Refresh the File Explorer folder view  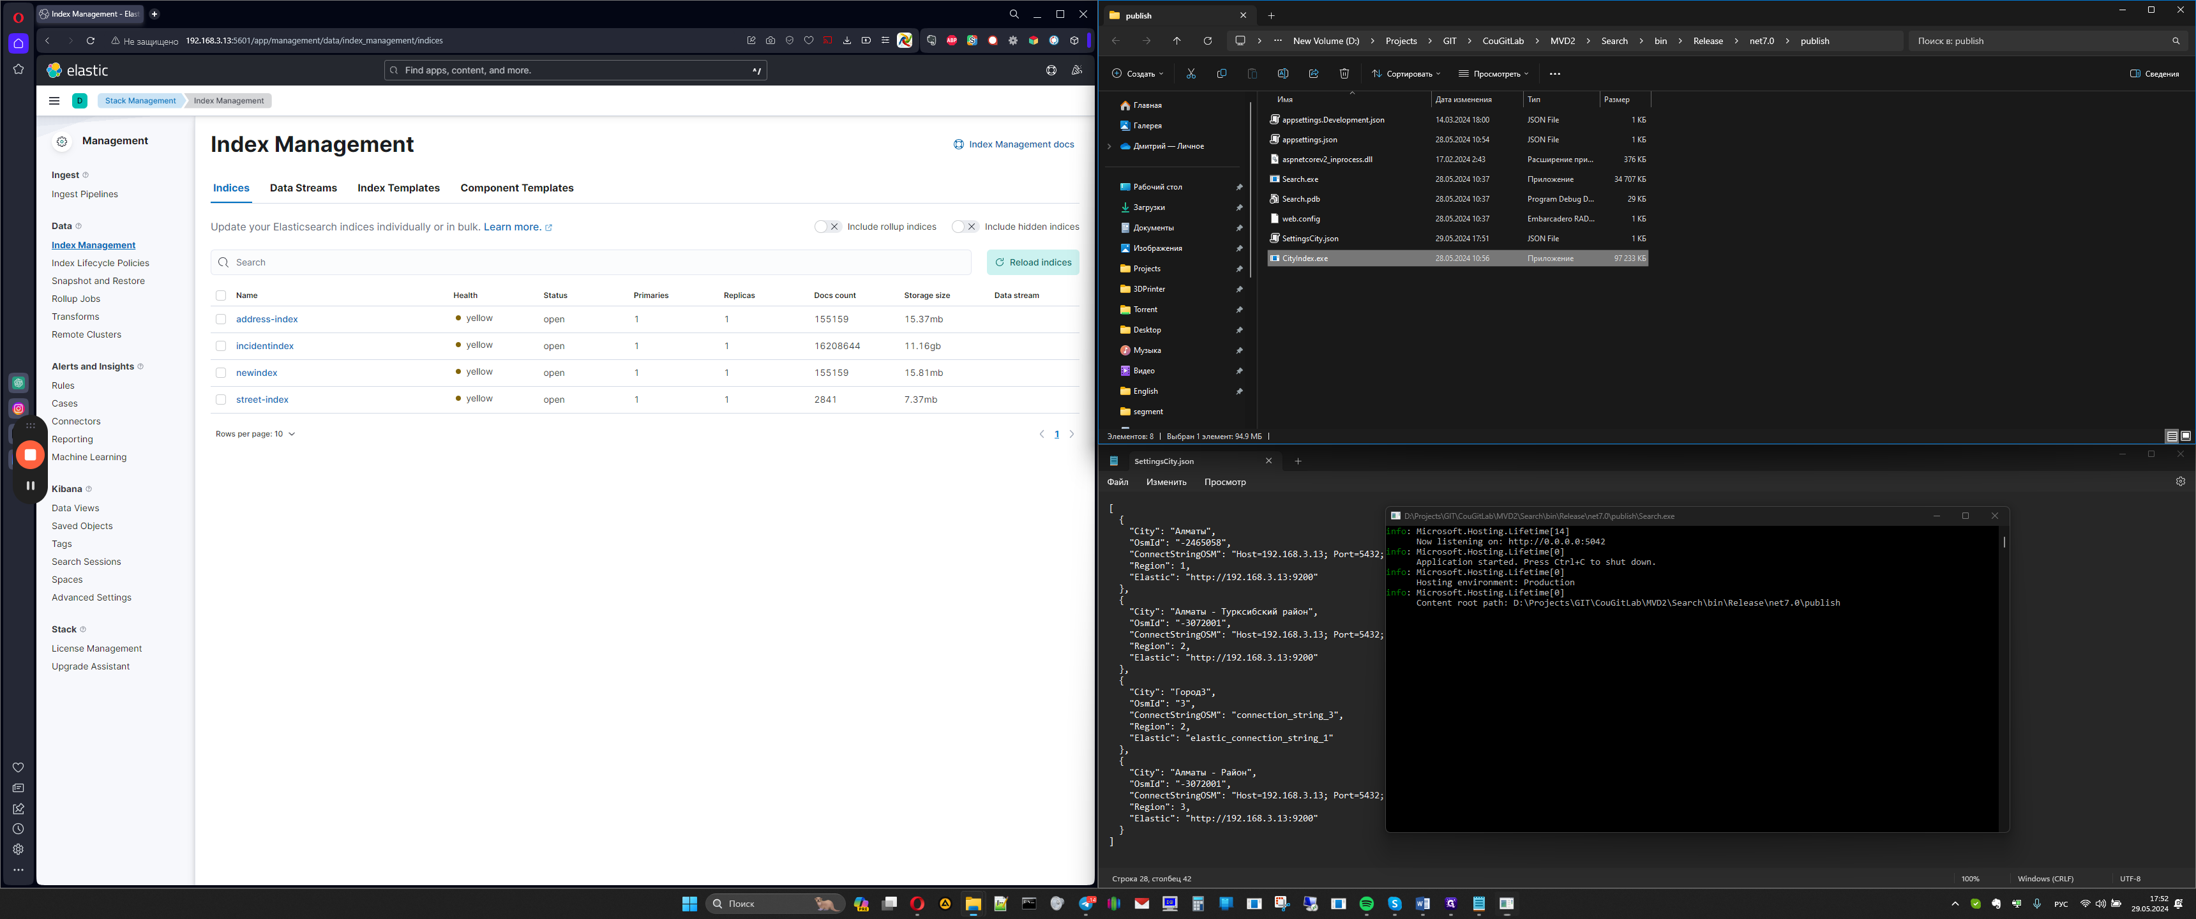pos(1207,41)
